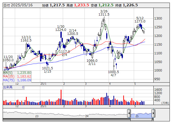
Task: Click the 2/4 1117.0 label
Action: coord(64,53)
